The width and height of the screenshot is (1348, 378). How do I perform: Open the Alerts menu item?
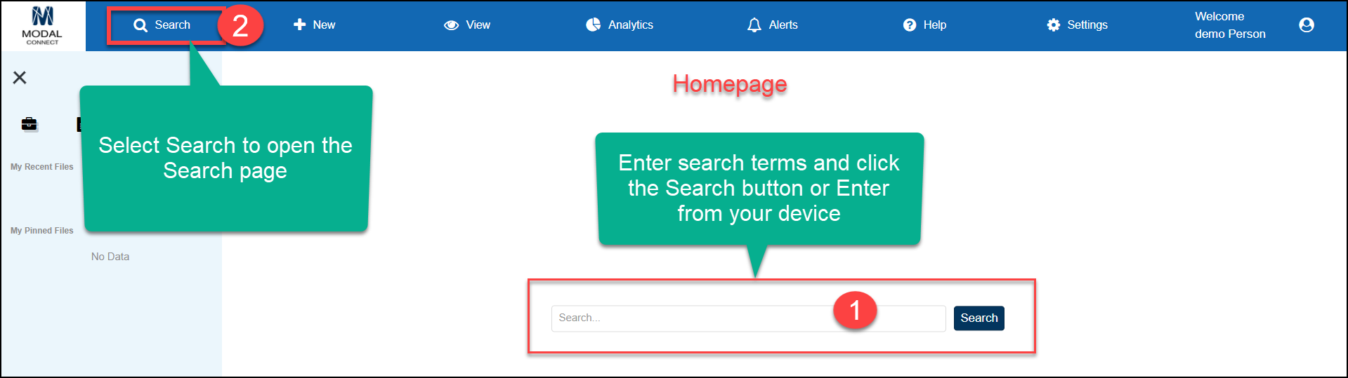point(773,25)
